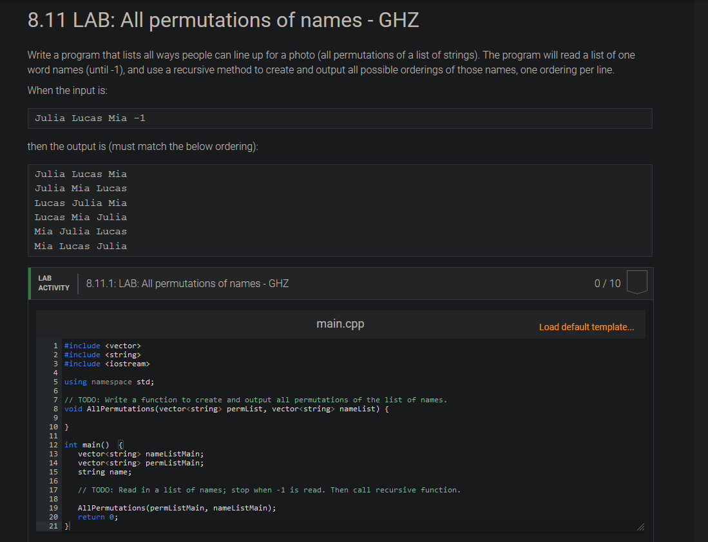Select the main.cpp file tab
This screenshot has width=708, height=542.
(x=340, y=324)
